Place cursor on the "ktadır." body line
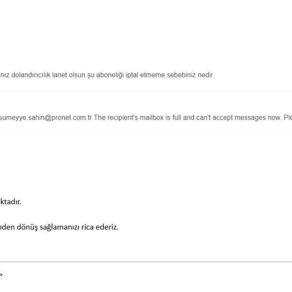This screenshot has height=292, width=292. point(11,202)
